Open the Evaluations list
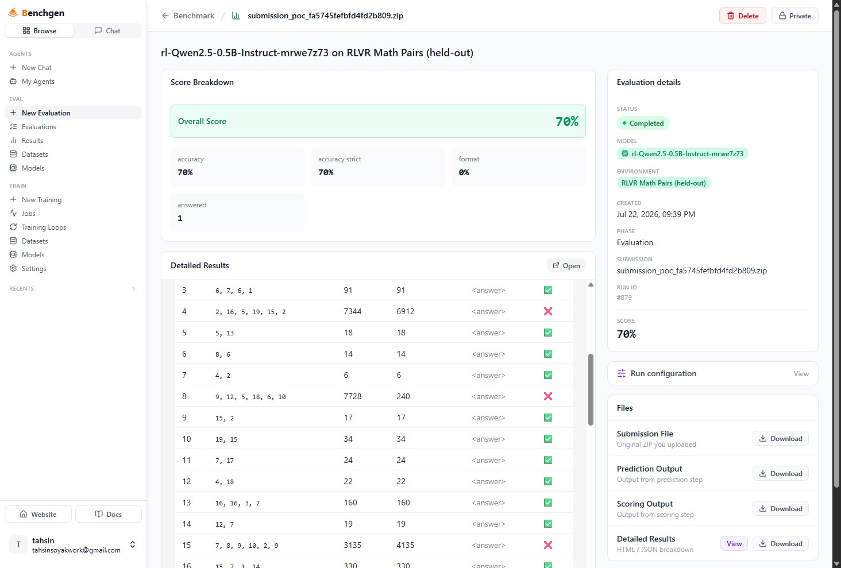 pyautogui.click(x=73, y=127)
